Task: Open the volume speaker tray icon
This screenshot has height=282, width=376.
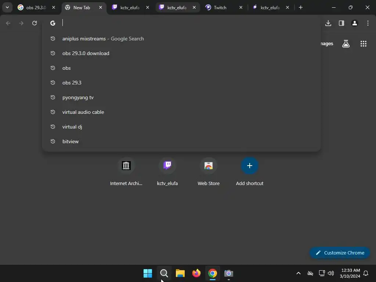Action: click(x=331, y=273)
